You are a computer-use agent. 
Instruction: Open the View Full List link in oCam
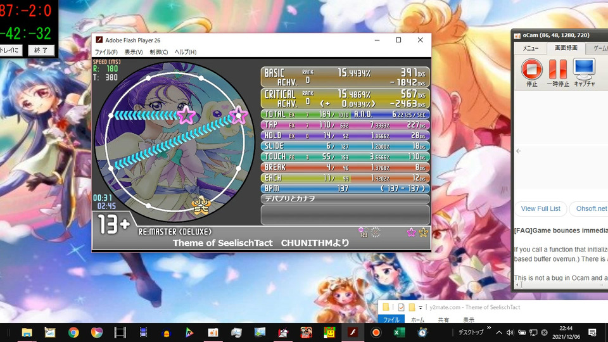click(540, 208)
